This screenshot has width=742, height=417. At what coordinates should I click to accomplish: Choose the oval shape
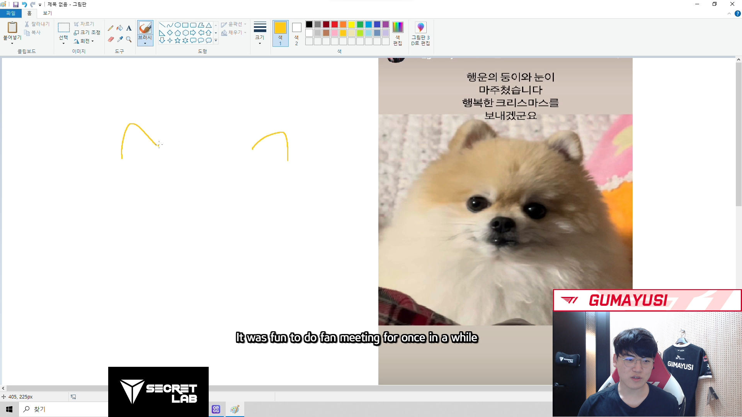[177, 25]
